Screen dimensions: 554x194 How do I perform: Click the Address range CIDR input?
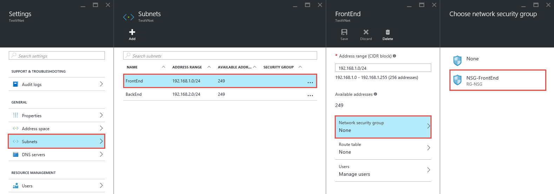pos(383,68)
